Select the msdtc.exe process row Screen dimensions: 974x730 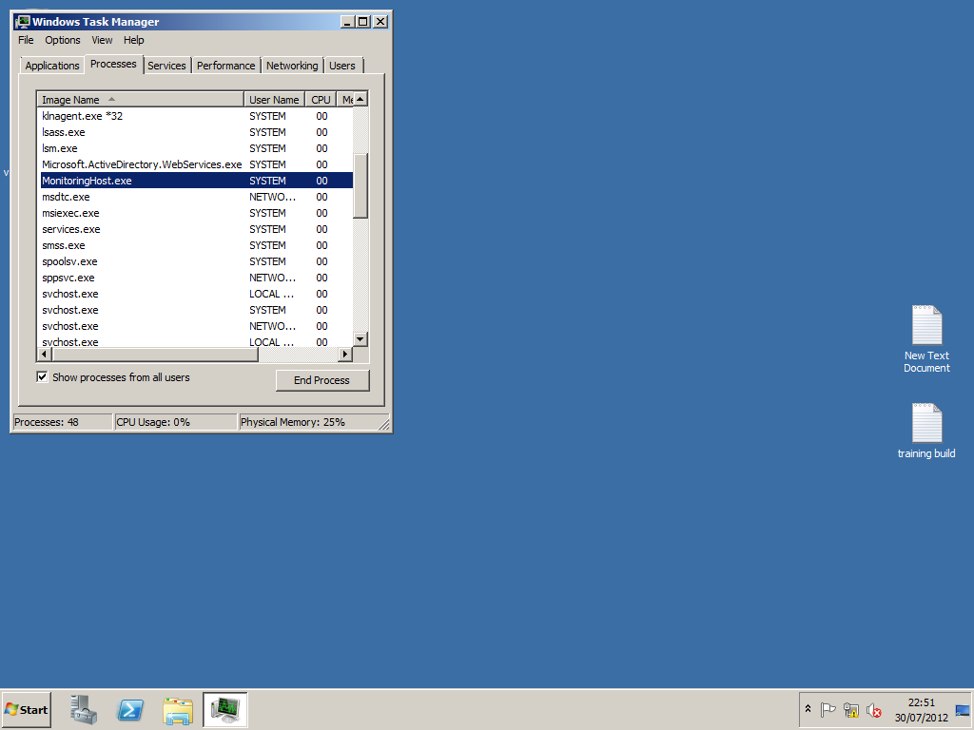click(x=195, y=197)
